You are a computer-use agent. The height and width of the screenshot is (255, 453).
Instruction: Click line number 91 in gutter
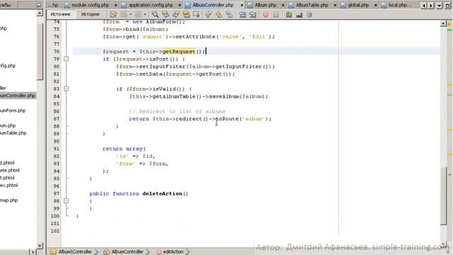point(55,149)
